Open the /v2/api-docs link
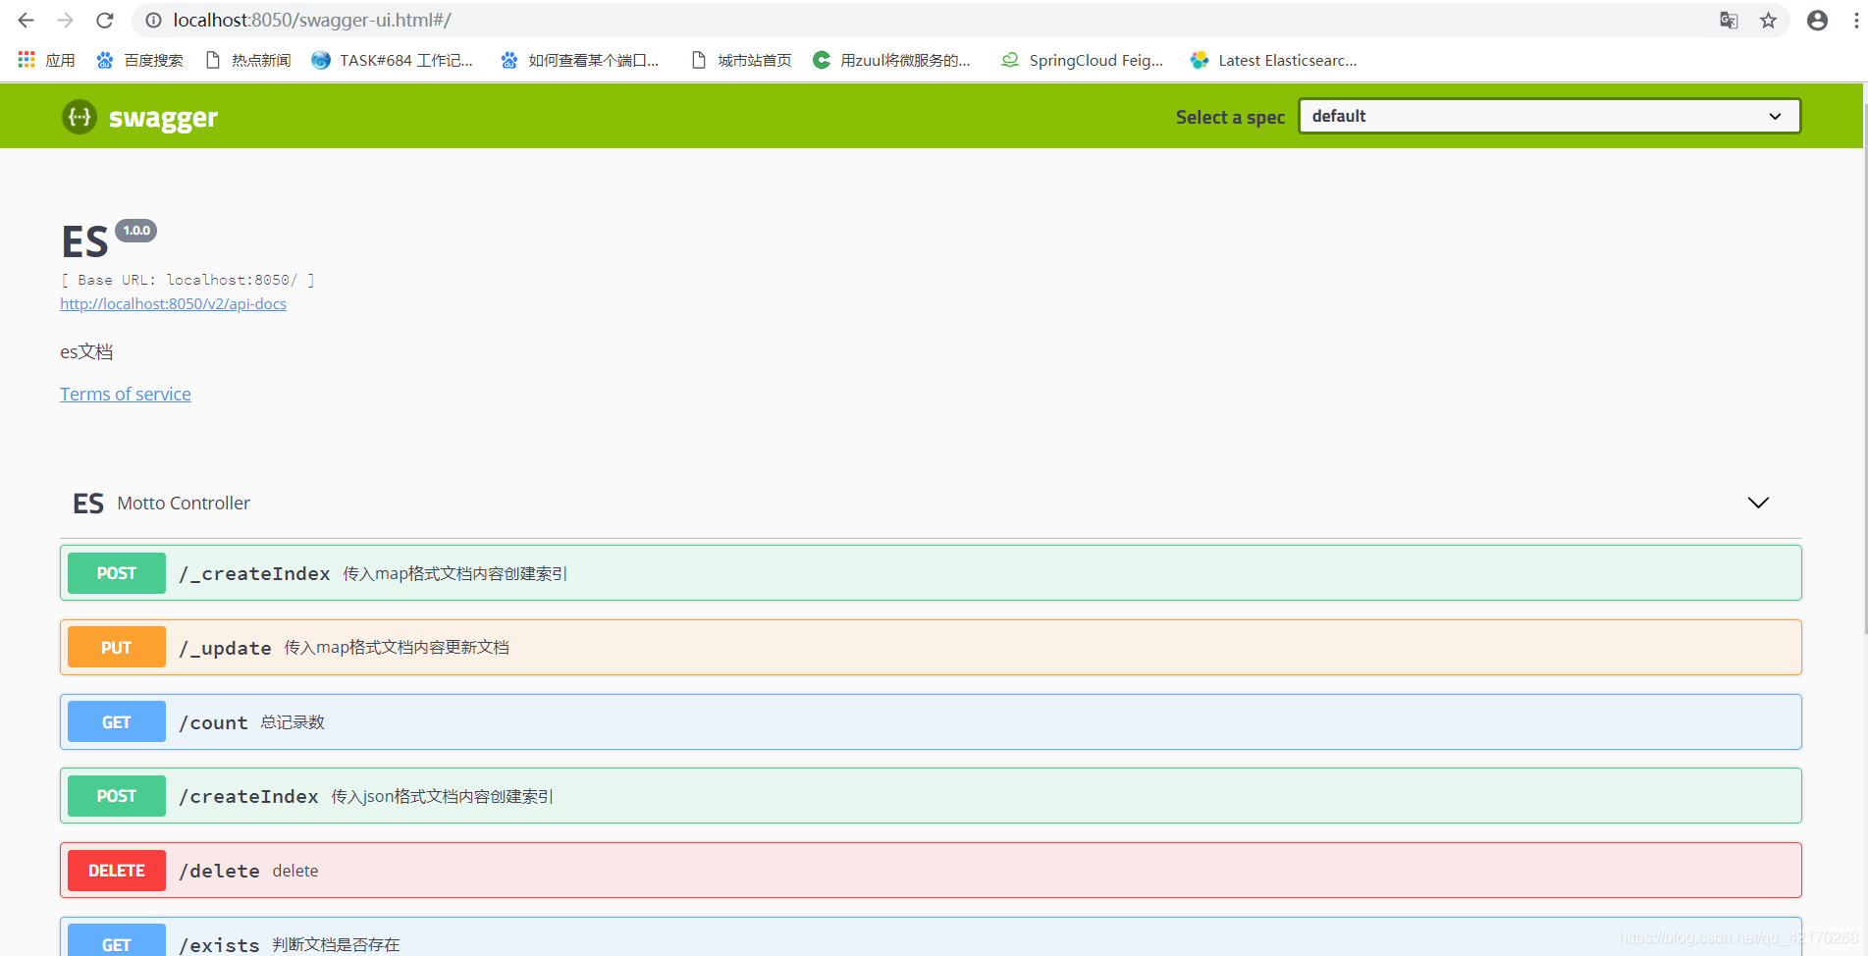This screenshot has width=1868, height=956. (x=173, y=303)
